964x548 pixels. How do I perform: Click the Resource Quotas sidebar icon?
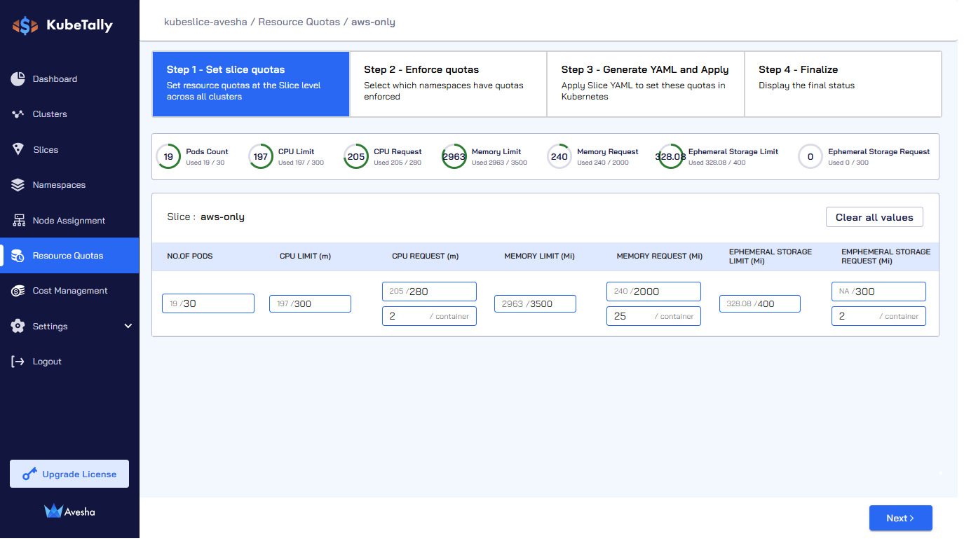coord(18,256)
